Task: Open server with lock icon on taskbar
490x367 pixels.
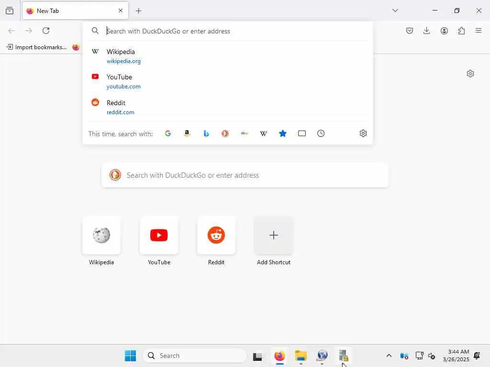Action: tap(344, 356)
